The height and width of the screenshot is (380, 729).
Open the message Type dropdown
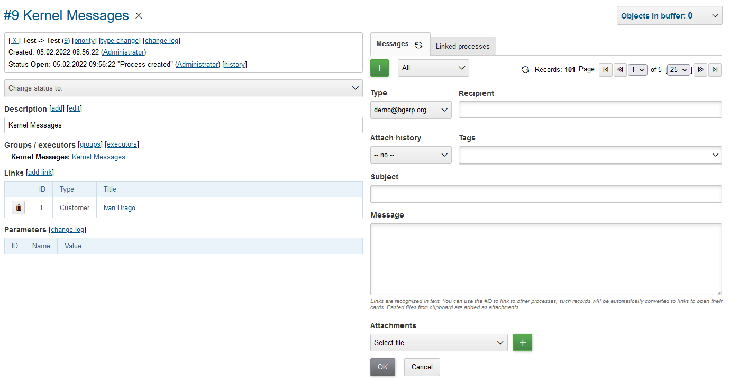point(411,110)
